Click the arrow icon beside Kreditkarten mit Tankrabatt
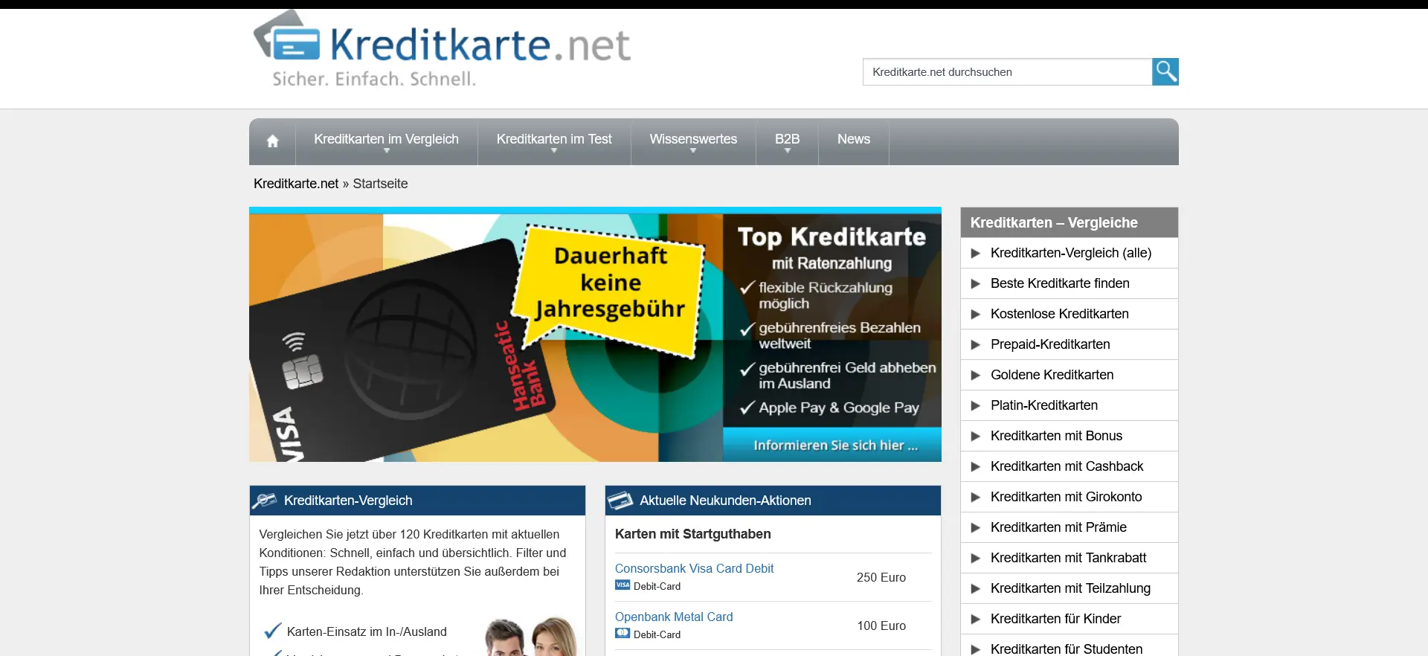This screenshot has width=1428, height=656. point(976,558)
